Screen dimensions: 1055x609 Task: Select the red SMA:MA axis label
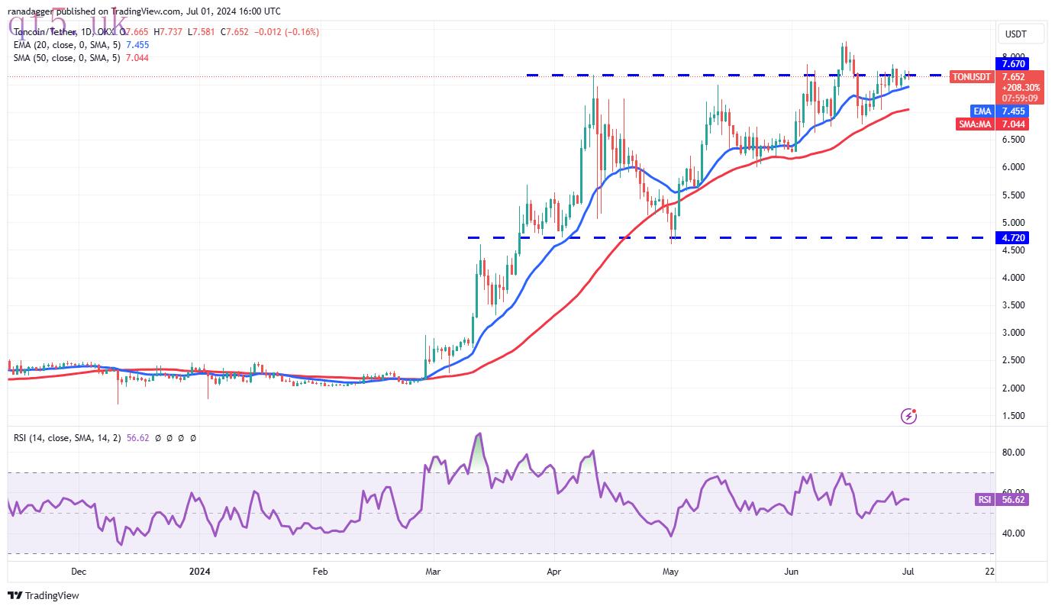(975, 124)
